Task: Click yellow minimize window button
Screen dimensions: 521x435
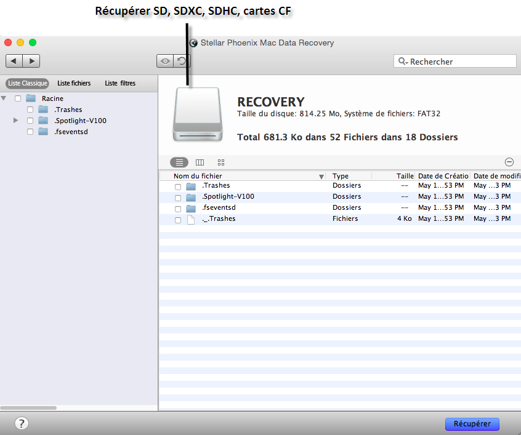Action: tap(20, 42)
